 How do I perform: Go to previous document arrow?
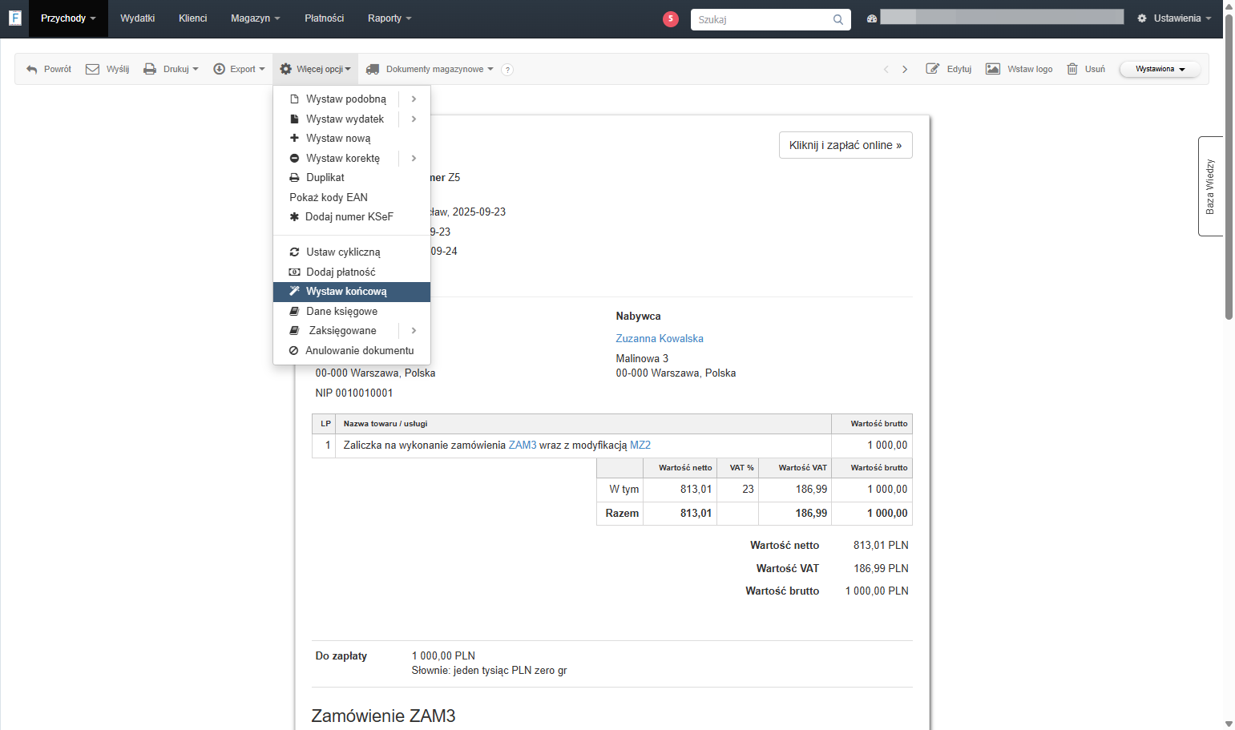[886, 70]
